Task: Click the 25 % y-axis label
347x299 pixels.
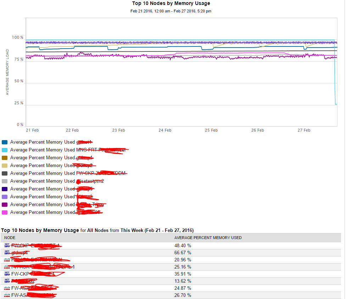Action: pos(19,103)
